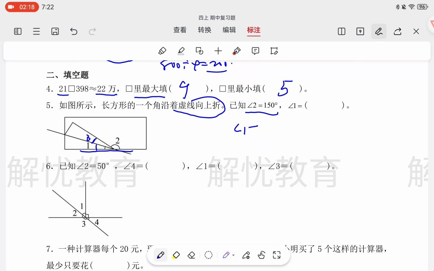Image resolution: width=434 pixels, height=271 pixels.
Task: Share the document via export icon
Action: (397, 32)
